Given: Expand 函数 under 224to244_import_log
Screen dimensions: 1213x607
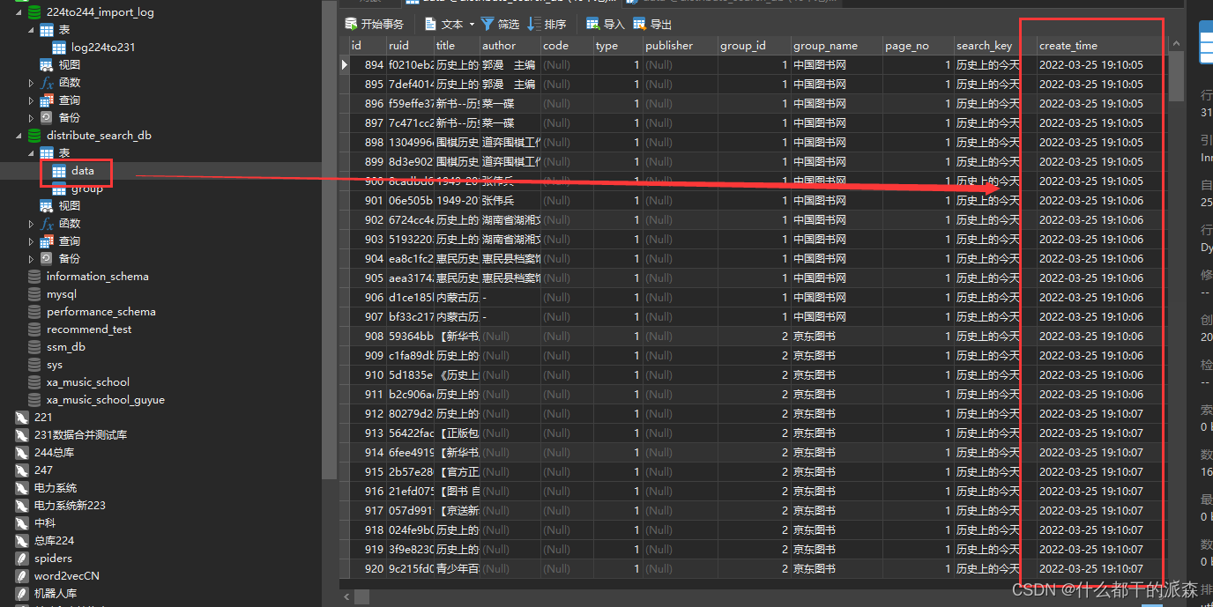Looking at the screenshot, I should [32, 83].
